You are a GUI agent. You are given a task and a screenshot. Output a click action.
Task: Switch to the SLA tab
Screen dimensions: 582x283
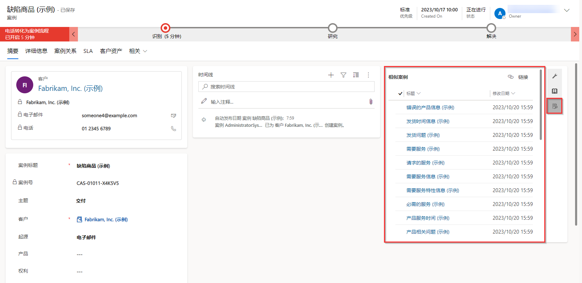tap(88, 51)
